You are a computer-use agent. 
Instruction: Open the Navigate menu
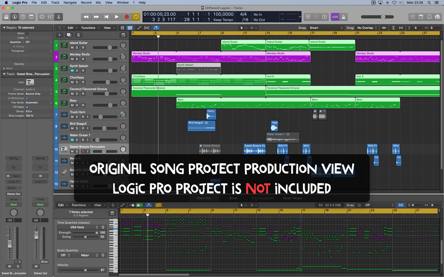tap(70, 3)
